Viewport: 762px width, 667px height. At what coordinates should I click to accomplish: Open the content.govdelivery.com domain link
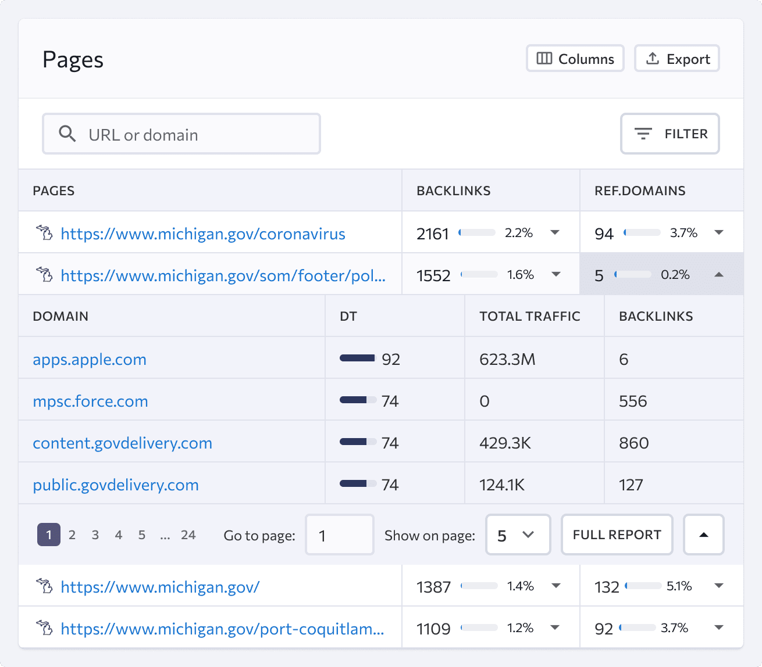(122, 443)
